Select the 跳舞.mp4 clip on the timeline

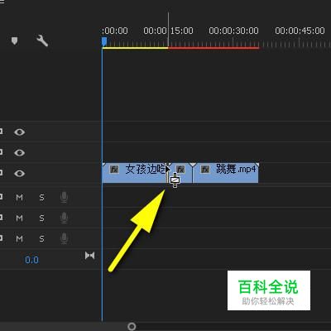tap(226, 173)
